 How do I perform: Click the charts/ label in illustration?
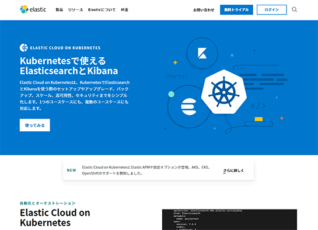pos(176,76)
